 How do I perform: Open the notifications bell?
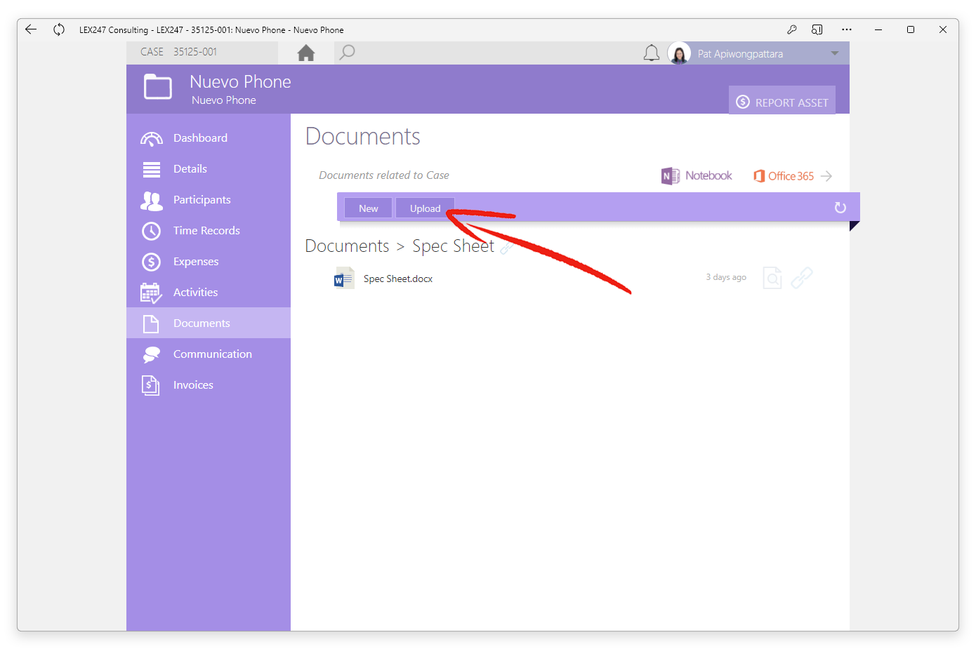(x=652, y=53)
